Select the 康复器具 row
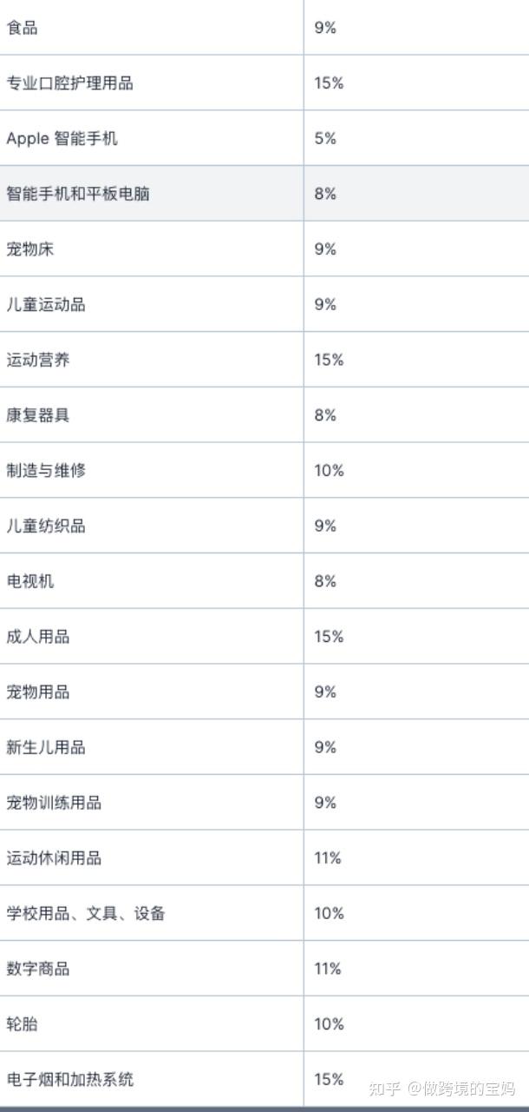529x1112 pixels. pos(38,415)
